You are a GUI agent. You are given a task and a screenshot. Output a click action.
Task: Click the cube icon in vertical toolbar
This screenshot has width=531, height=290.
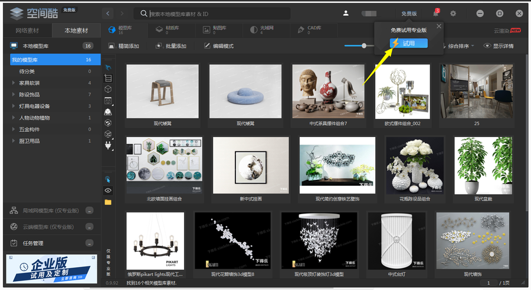click(108, 89)
